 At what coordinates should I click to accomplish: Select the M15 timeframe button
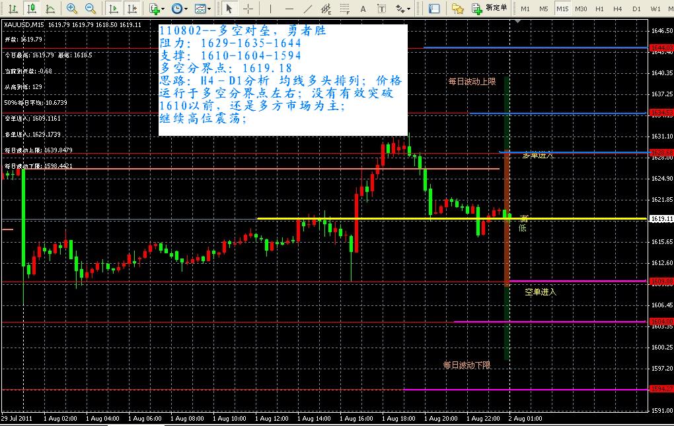tap(562, 9)
